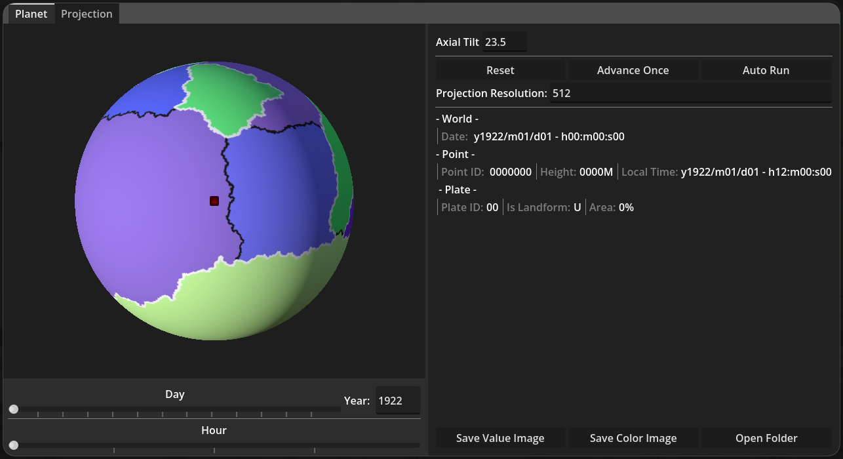Click the red square marker on the globe
This screenshot has height=459, width=843.
coord(214,201)
